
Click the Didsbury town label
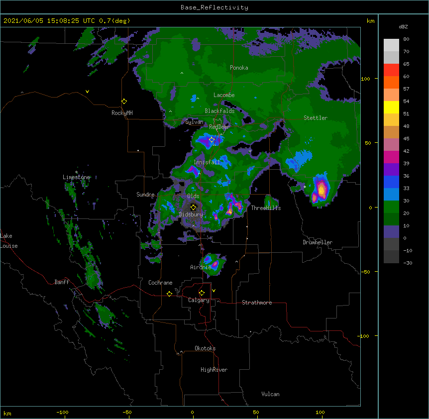191,214
